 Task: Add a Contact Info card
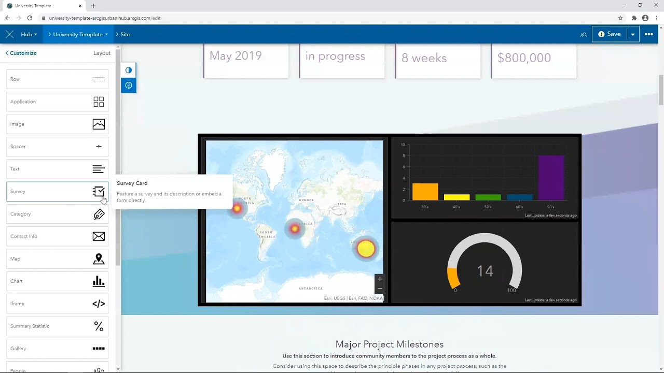[x=58, y=236]
